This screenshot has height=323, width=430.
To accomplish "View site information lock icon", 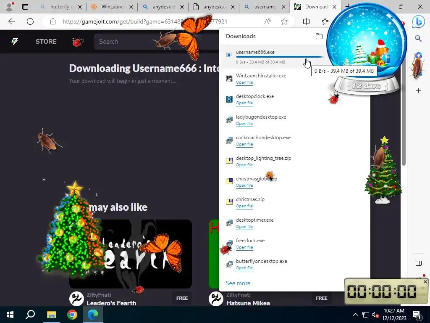I will coord(53,21).
